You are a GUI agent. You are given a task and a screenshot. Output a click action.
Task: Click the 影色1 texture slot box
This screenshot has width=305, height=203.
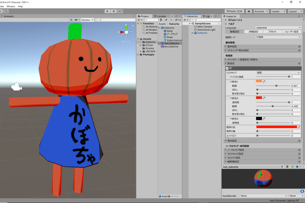[x=228, y=82]
